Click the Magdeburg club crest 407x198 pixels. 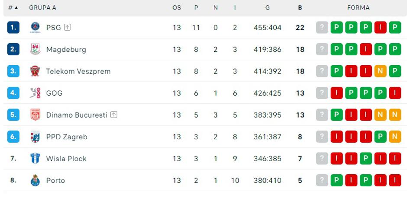click(x=35, y=49)
